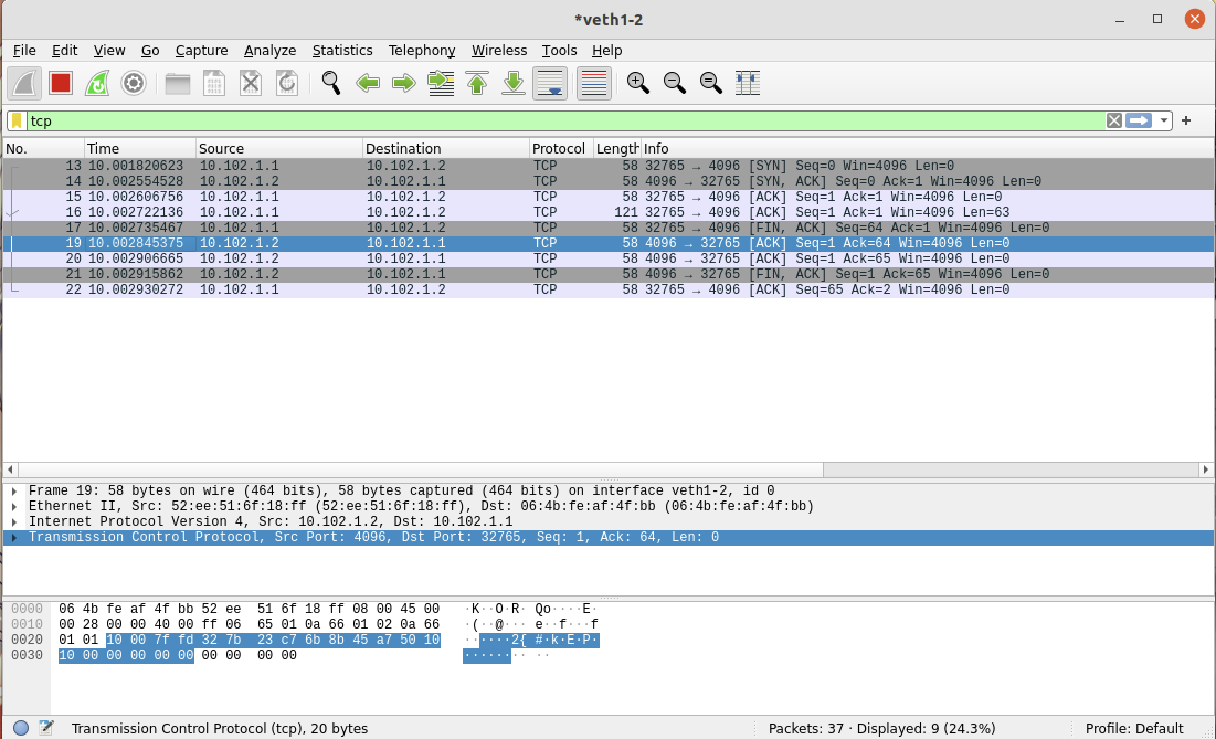Click the Start capturing packets shark fin icon

(24, 83)
